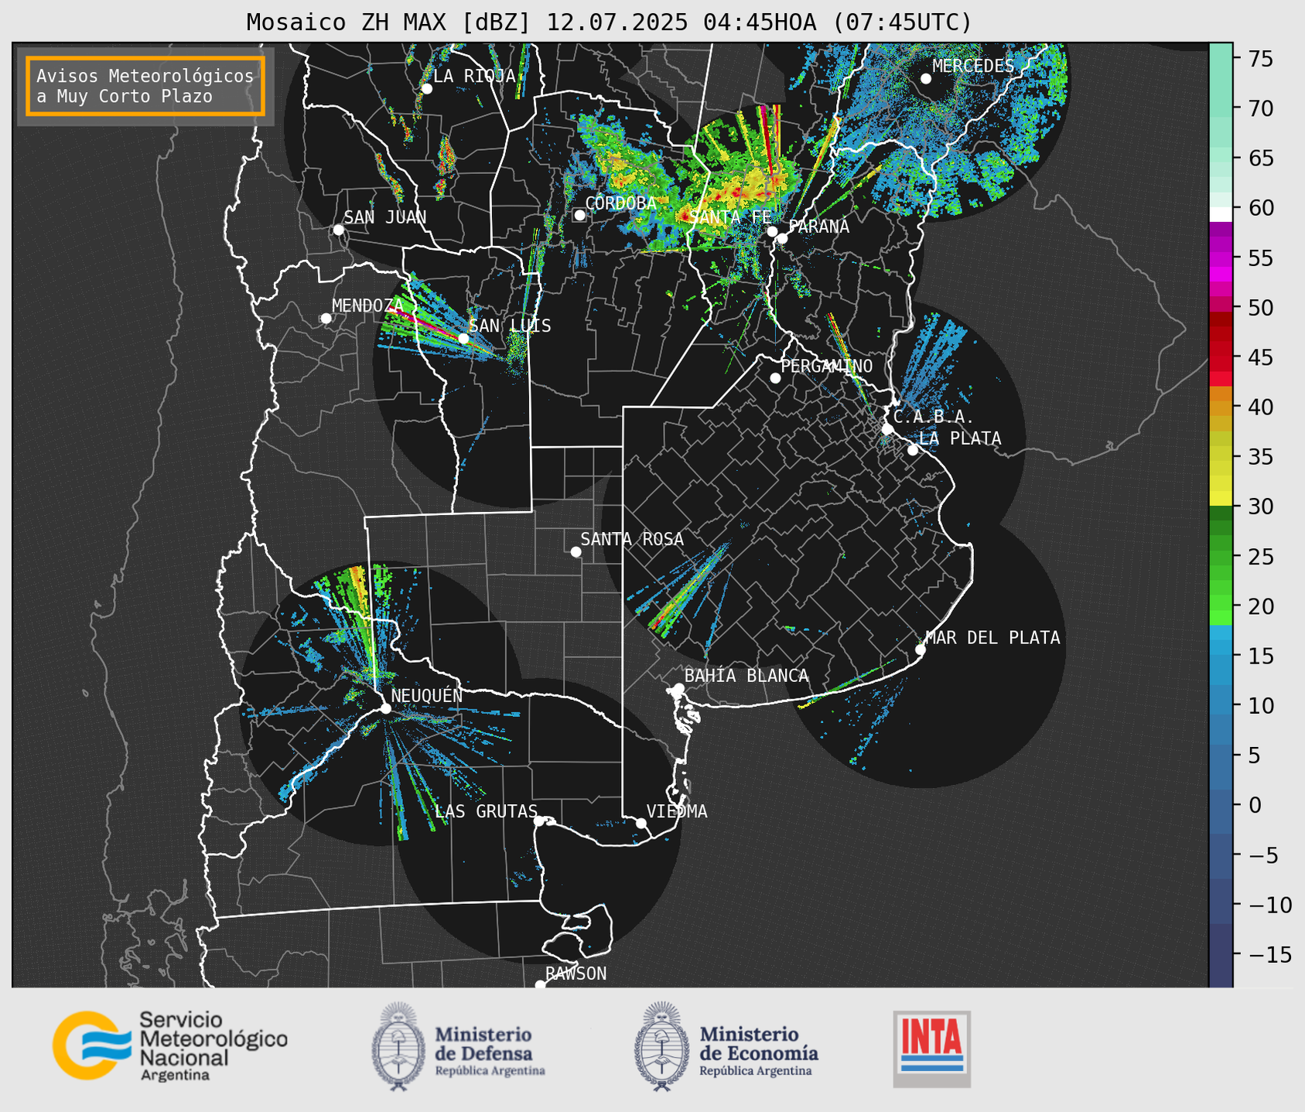
Task: Click the MENDOZA city marker dot
Action: click(326, 319)
